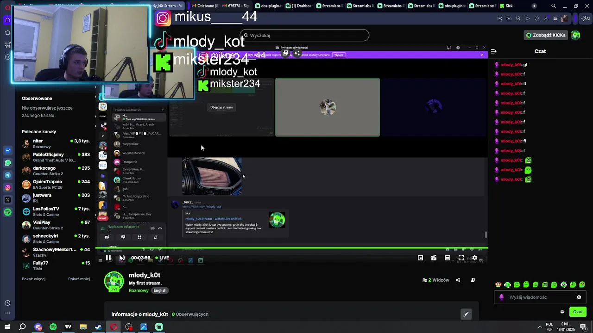Click mlody_k0t channel avatar
Viewport: 593px width, 333px height.
[x=114, y=282]
